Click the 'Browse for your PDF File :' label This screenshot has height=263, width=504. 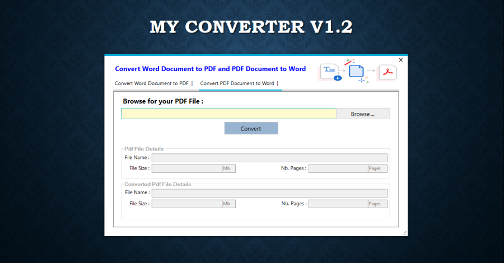tap(163, 101)
